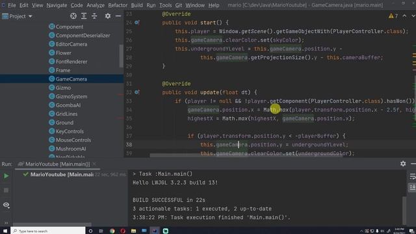
Task: Click the expand all icon in Project panel
Action: [84, 16]
